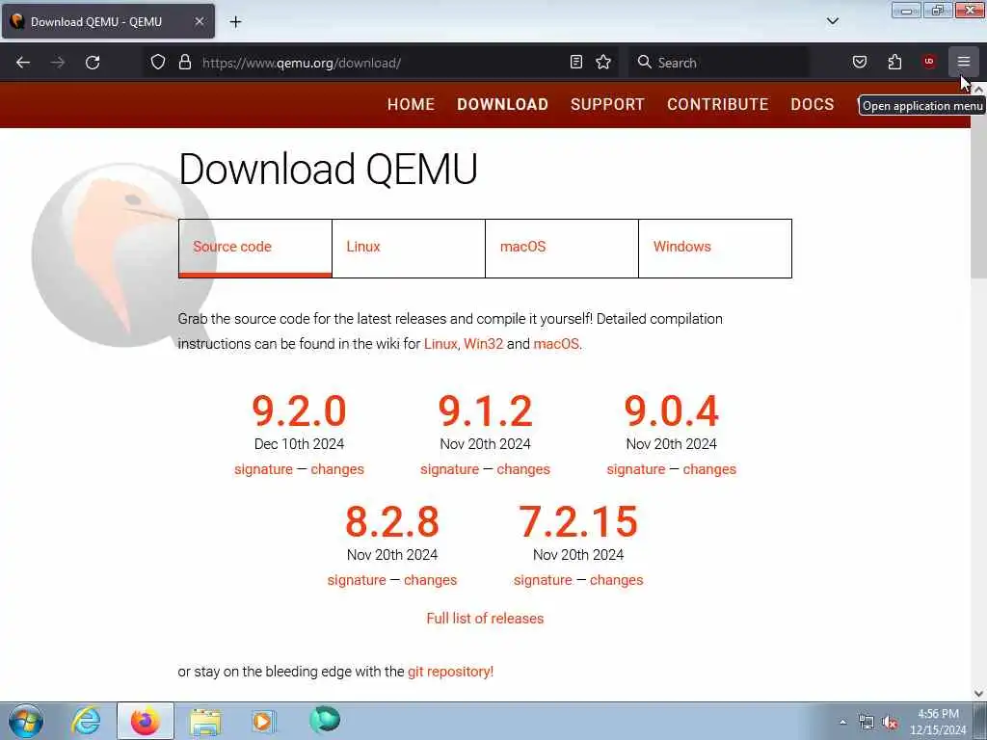Open DOCS in site navigation
Viewport: 987px width, 740px height.
(812, 104)
